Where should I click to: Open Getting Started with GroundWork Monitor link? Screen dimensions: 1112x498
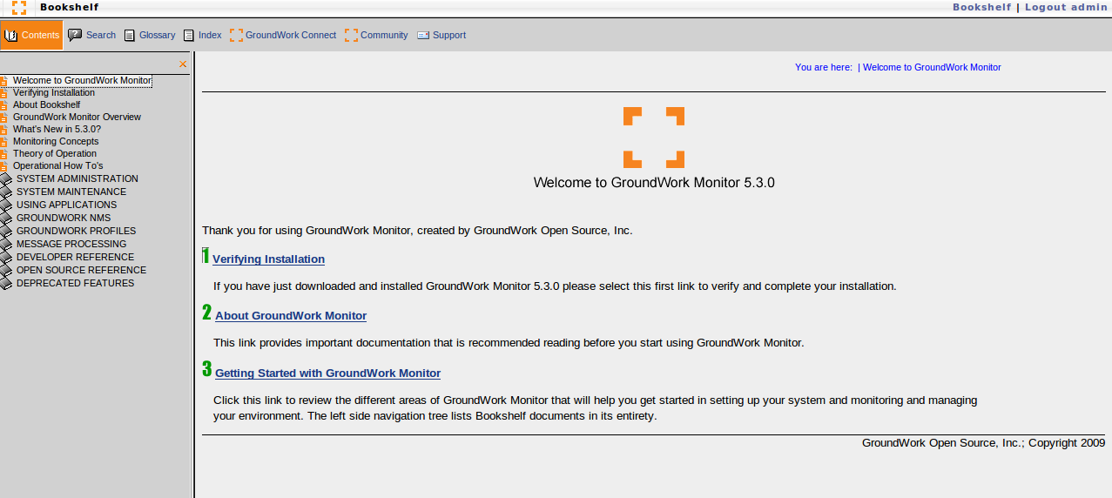[327, 373]
